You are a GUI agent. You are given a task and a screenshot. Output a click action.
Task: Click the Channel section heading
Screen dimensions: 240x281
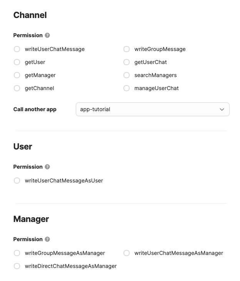(30, 15)
